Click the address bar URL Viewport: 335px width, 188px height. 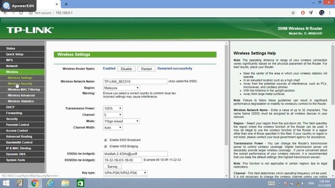(64, 13)
